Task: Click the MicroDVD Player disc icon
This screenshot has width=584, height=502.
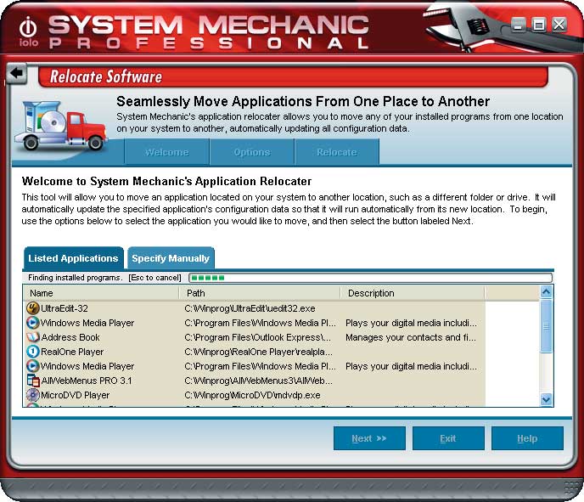Action: 33,395
